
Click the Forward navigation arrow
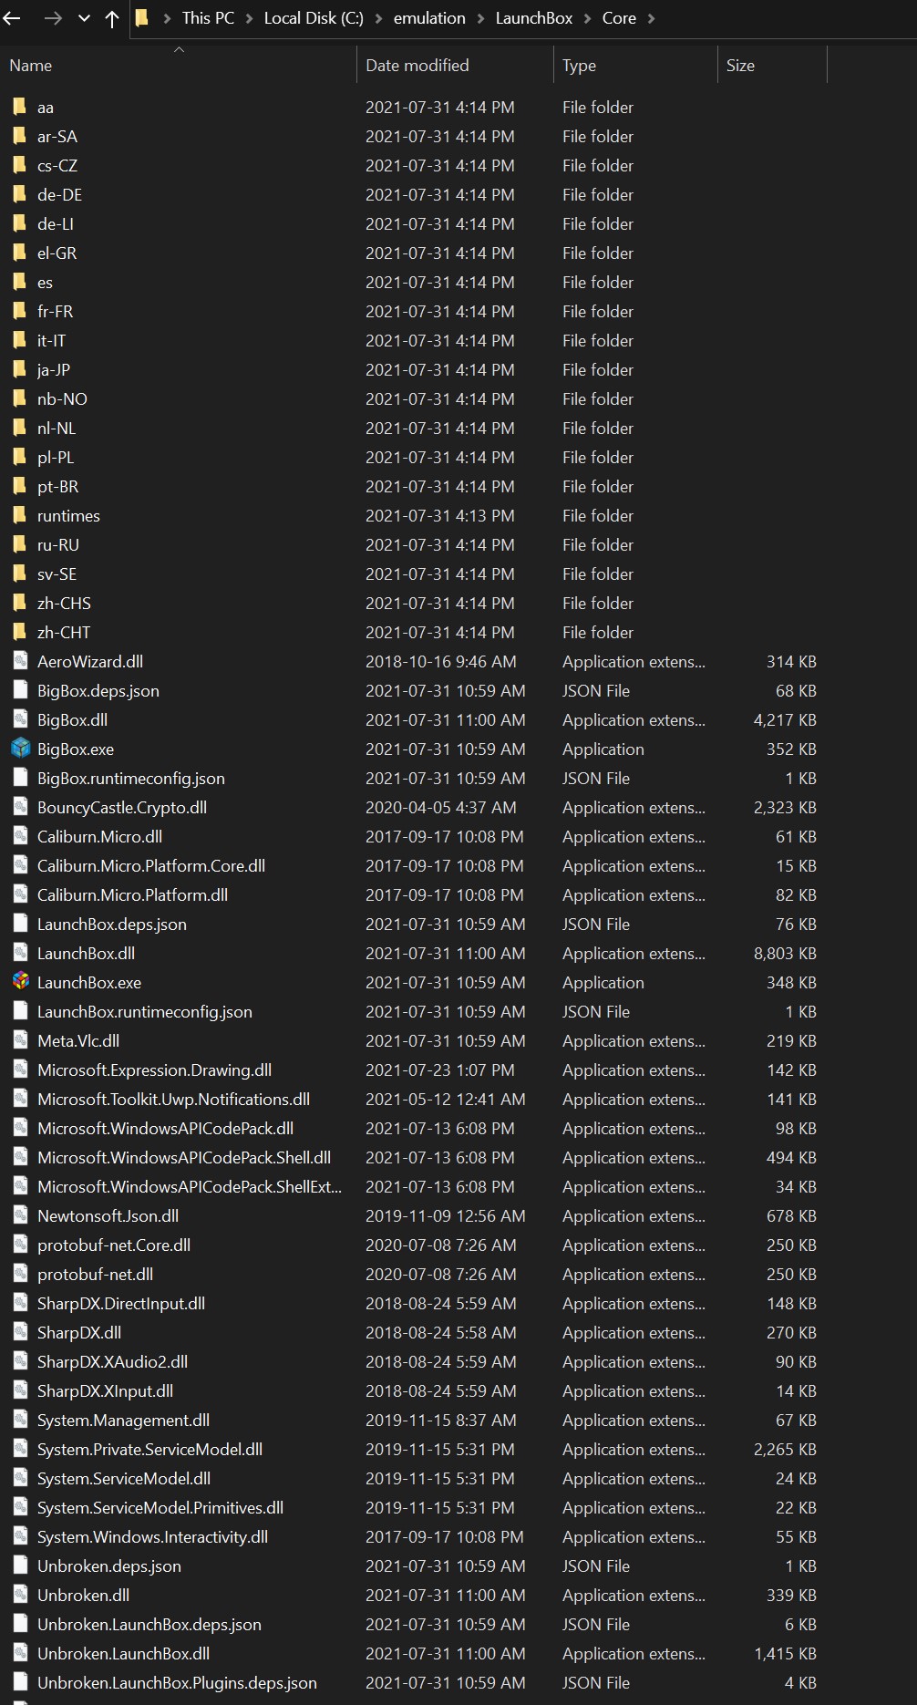point(53,18)
